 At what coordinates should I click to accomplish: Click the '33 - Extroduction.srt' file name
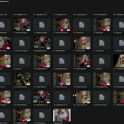pyautogui.click(x=40, y=123)
